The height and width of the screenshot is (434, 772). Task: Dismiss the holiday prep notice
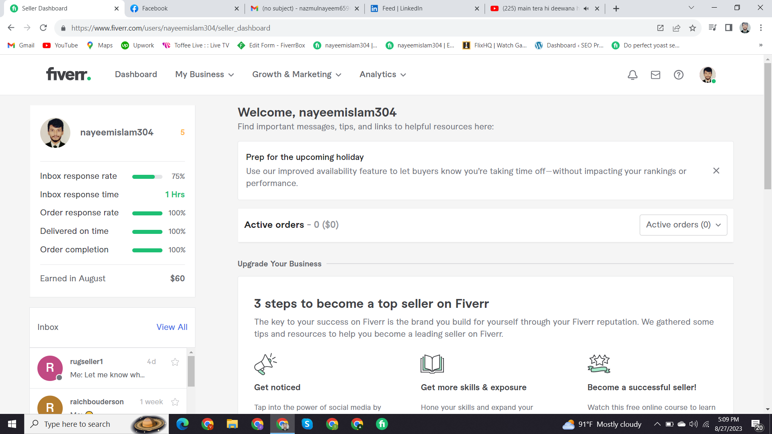click(x=716, y=171)
